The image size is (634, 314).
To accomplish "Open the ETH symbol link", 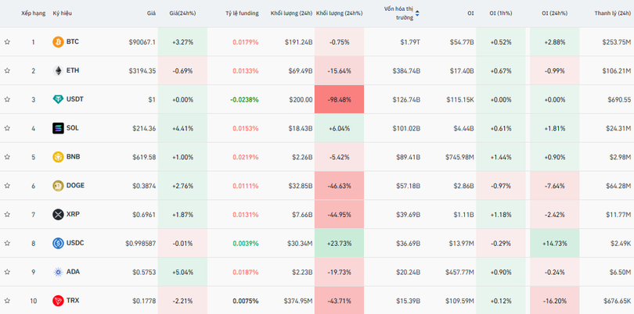I will click(73, 70).
